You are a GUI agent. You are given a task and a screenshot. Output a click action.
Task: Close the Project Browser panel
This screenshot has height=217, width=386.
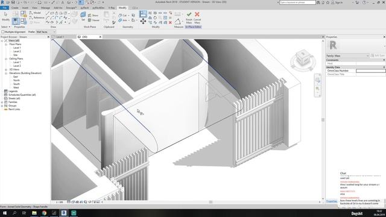pos(48,37)
